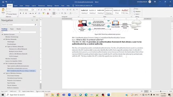The width and height of the screenshot is (173, 97).
Task: Toggle Bold formatting
Action: tap(21, 13)
